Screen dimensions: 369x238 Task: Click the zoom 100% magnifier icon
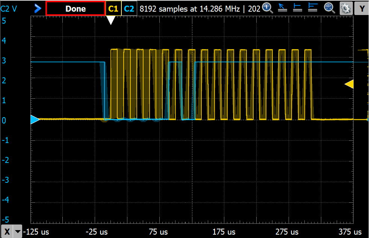coord(268,8)
